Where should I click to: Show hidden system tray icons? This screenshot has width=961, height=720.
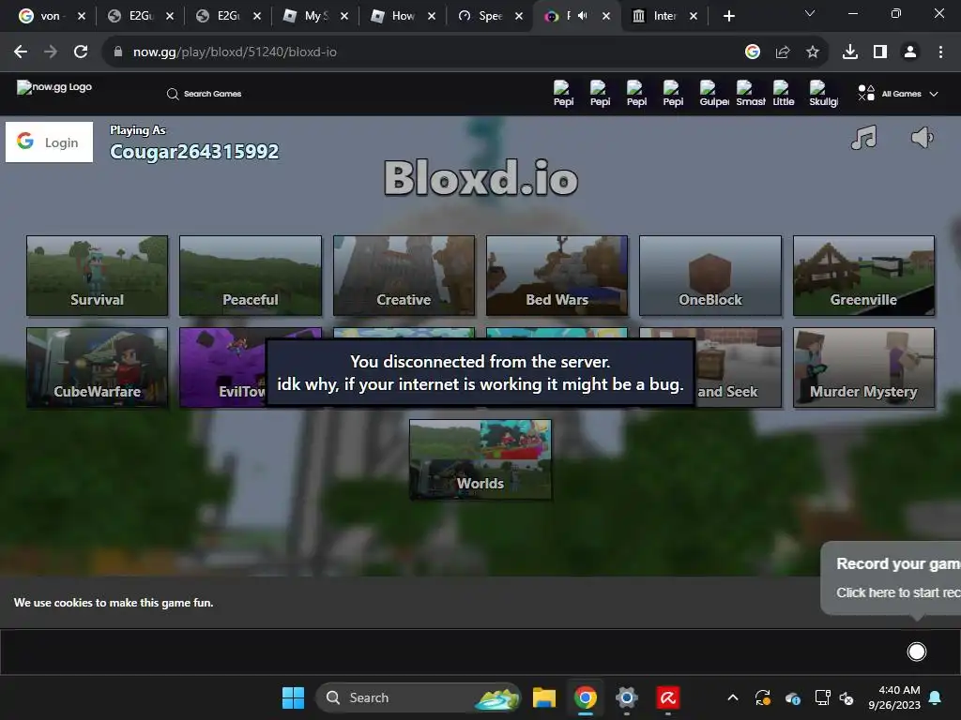pyautogui.click(x=732, y=697)
